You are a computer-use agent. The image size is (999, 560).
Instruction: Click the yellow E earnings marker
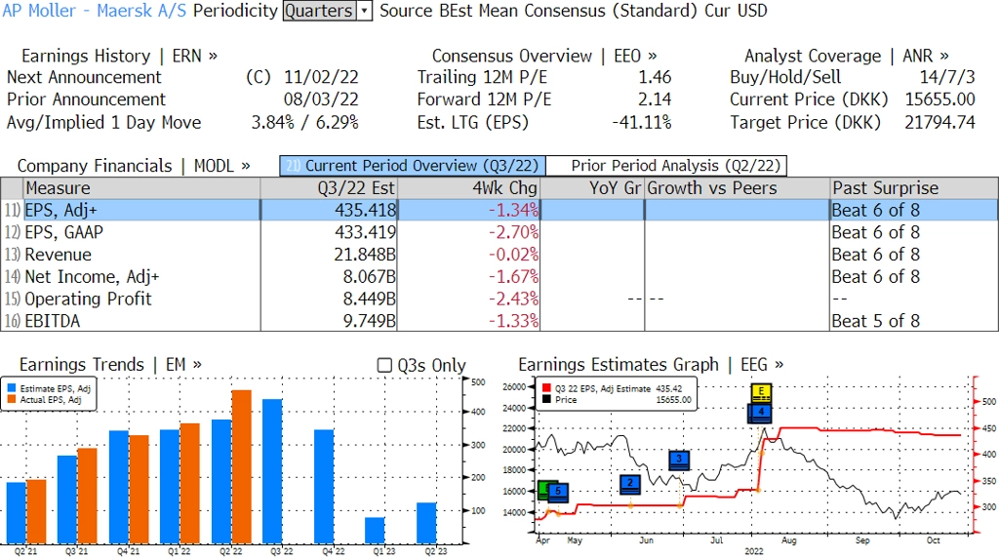point(761,392)
